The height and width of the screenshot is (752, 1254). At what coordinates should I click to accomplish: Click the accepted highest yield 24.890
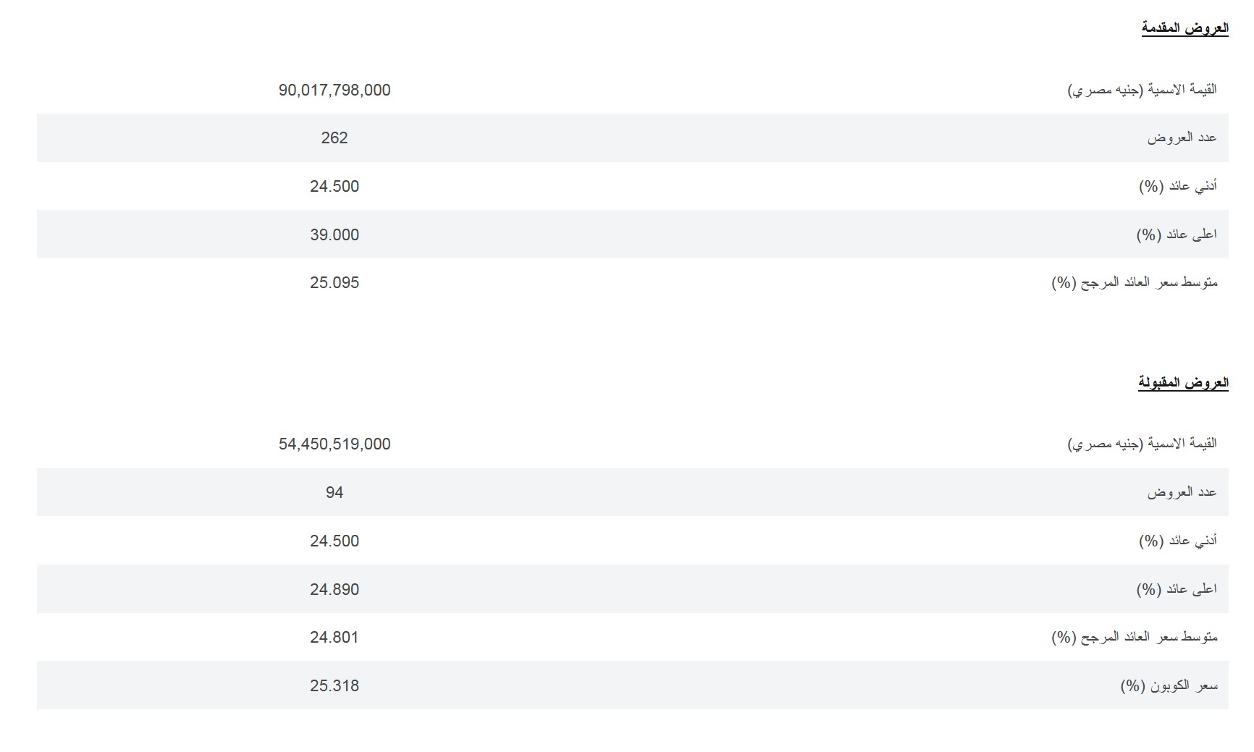tap(334, 589)
